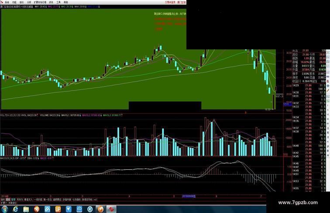
Task: Click the 14:29 trade row in tick list
Action: (x=309, y=85)
